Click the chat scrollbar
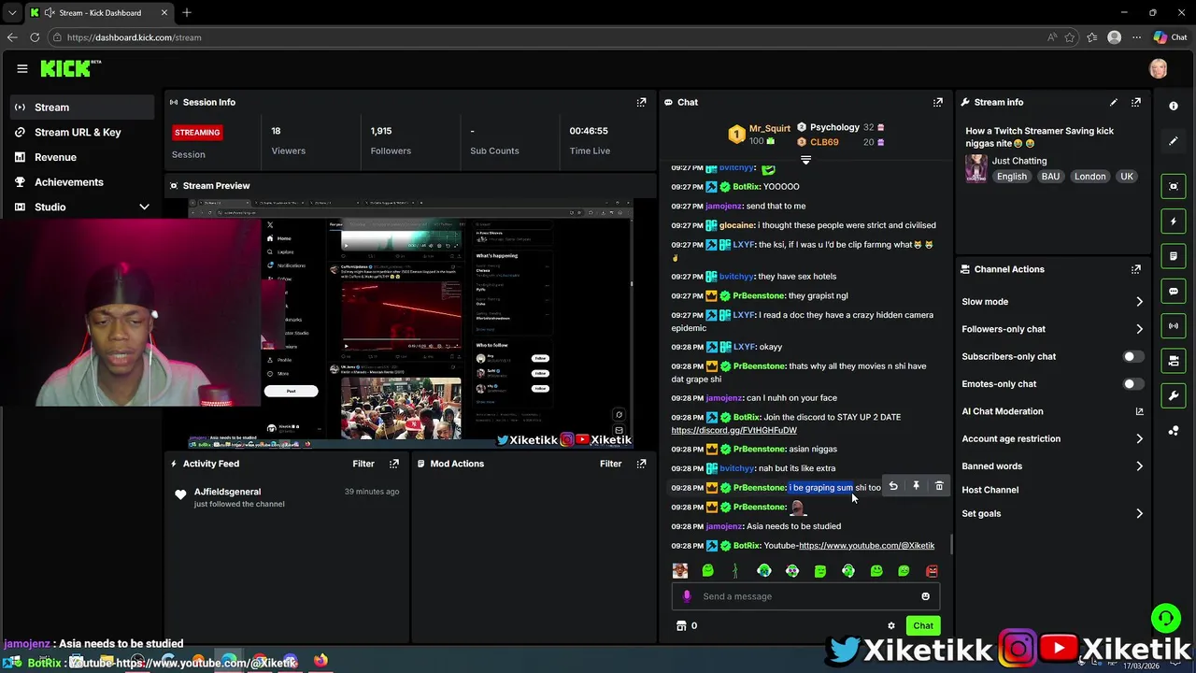 click(951, 544)
